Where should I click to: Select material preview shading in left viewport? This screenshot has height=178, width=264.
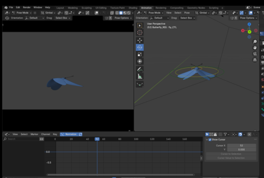[125, 13]
